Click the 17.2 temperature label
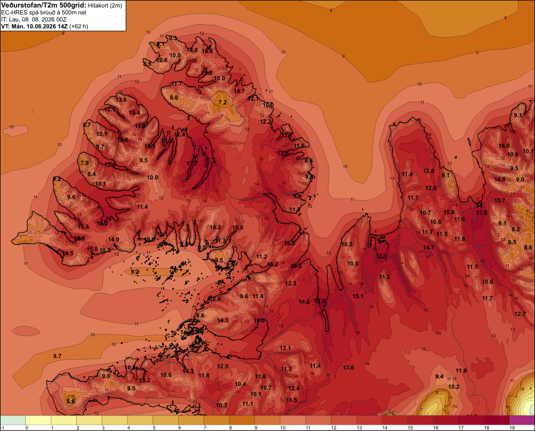 click(481, 213)
